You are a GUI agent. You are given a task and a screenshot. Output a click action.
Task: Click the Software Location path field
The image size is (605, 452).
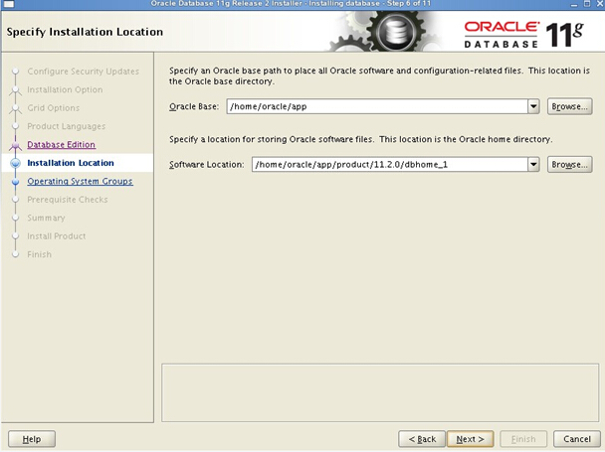coord(388,164)
